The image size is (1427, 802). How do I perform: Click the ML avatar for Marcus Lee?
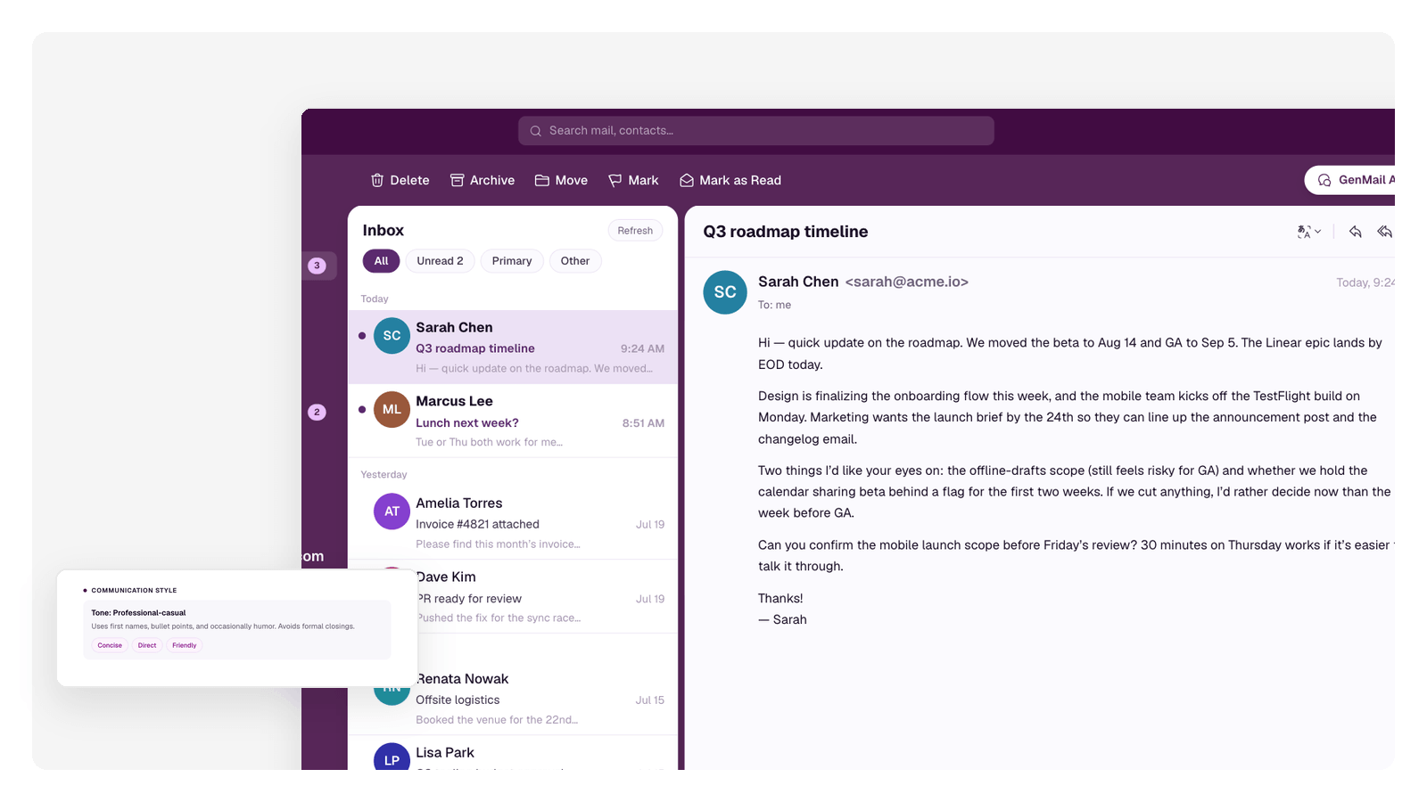pyautogui.click(x=392, y=410)
